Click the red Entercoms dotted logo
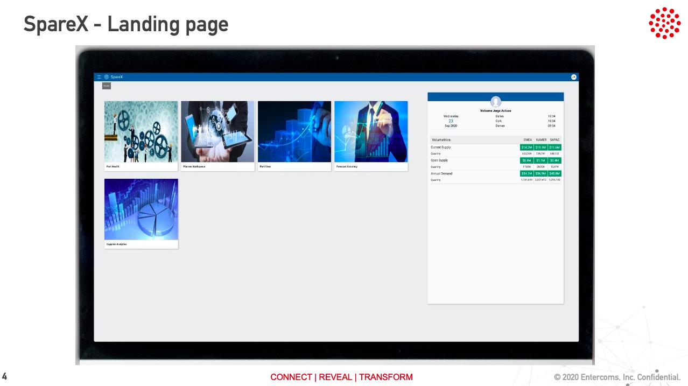The image size is (688, 386). [664, 23]
